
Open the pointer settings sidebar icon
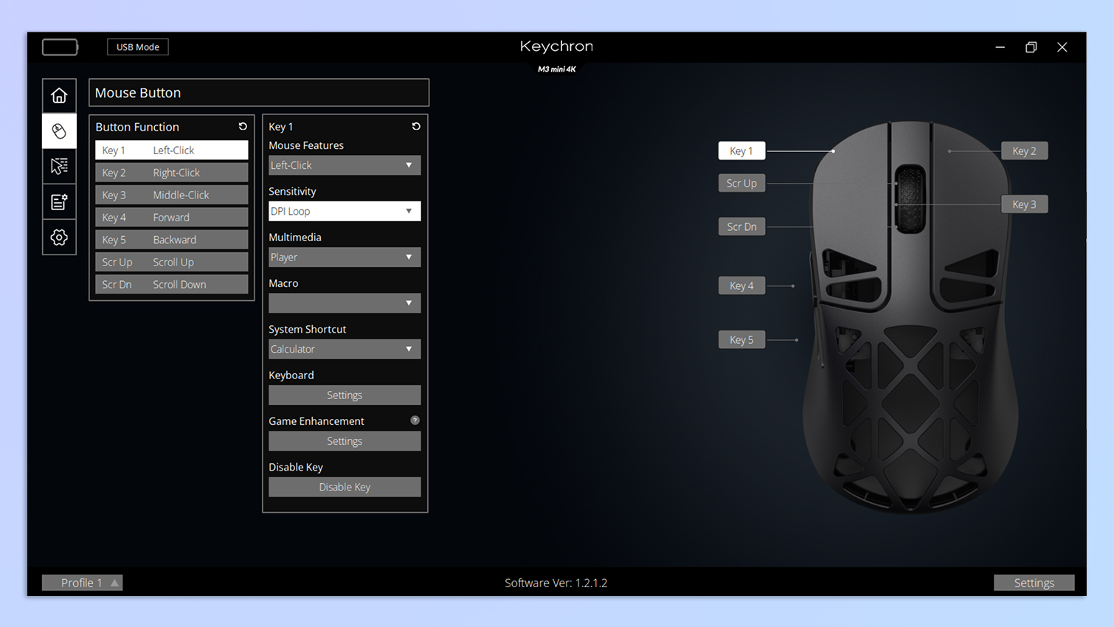click(x=59, y=166)
